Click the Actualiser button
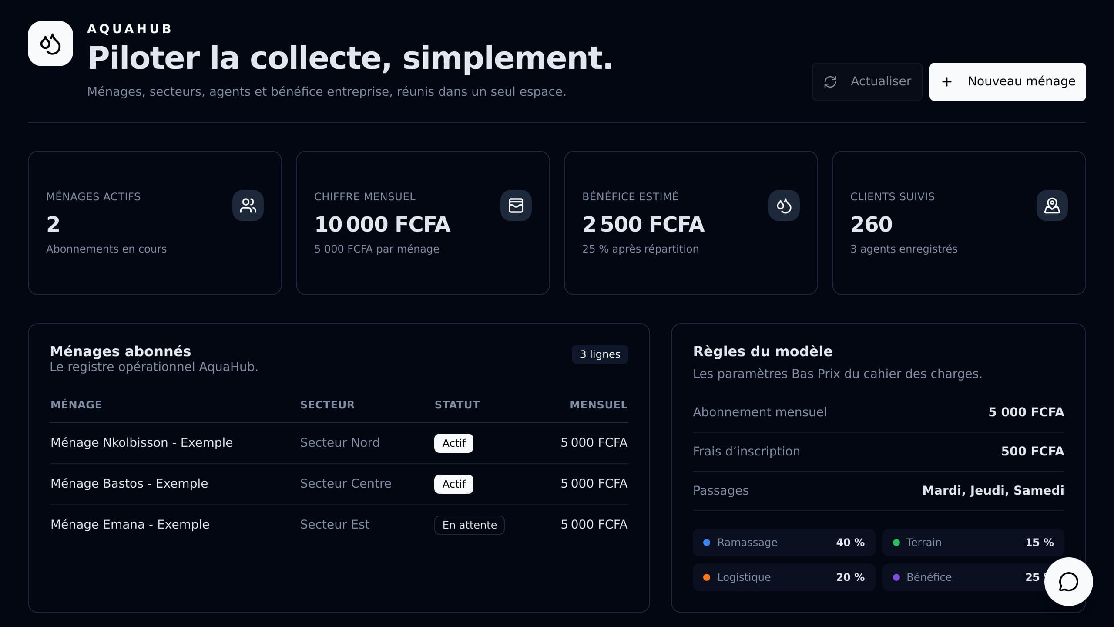This screenshot has width=1114, height=627. pyautogui.click(x=867, y=82)
